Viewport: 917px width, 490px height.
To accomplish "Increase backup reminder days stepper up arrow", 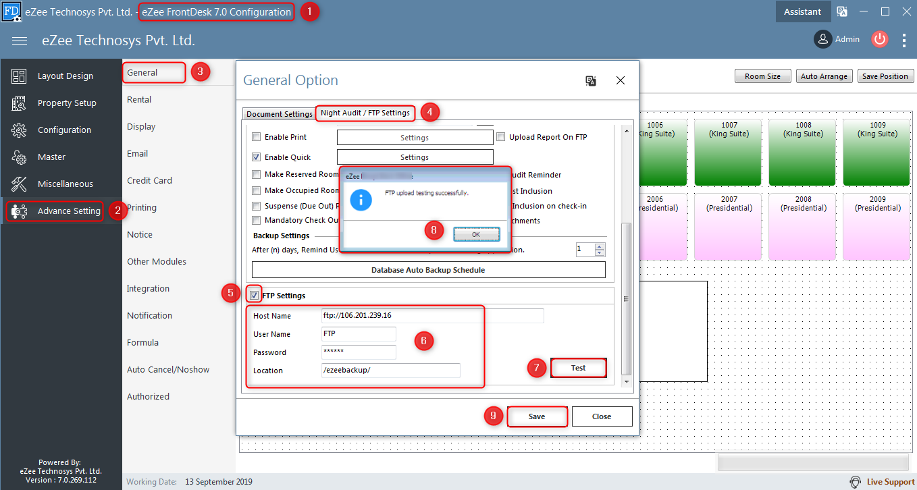I will click(600, 246).
